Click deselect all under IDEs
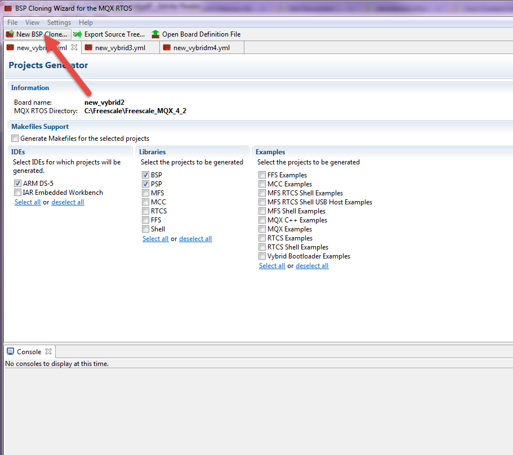 68,202
